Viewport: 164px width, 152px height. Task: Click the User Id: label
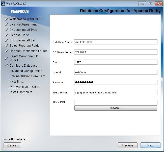pyautogui.click(x=57, y=72)
